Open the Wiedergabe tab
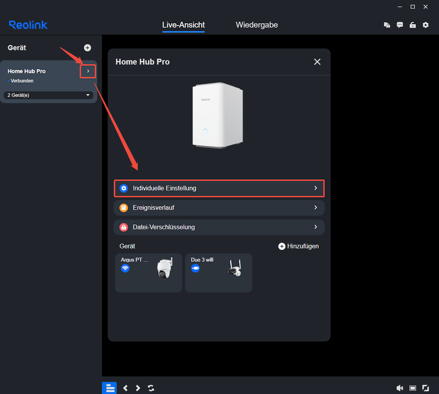The width and height of the screenshot is (439, 394). (x=257, y=25)
